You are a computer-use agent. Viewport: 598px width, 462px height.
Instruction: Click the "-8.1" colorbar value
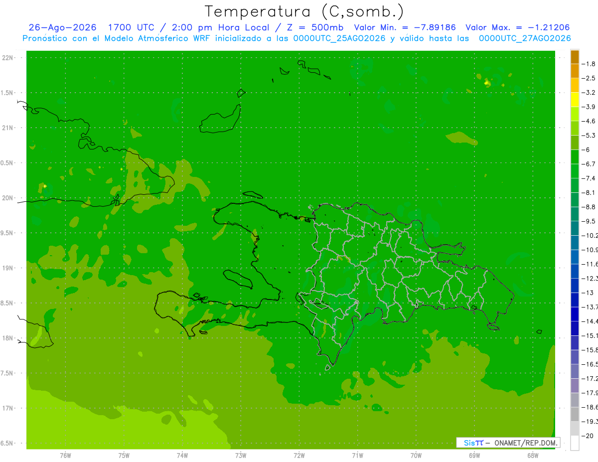[589, 192]
